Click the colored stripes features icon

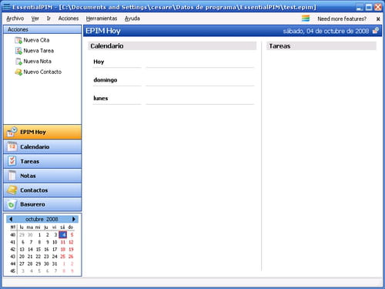[306, 18]
